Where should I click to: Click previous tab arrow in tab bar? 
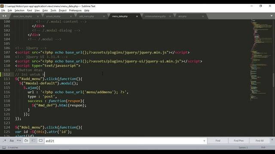coord(3,16)
